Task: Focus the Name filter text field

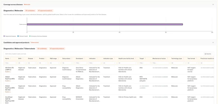Action: click(10, 63)
